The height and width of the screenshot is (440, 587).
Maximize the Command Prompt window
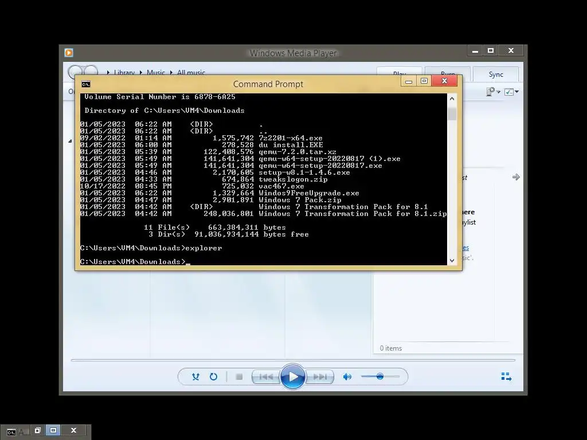424,81
